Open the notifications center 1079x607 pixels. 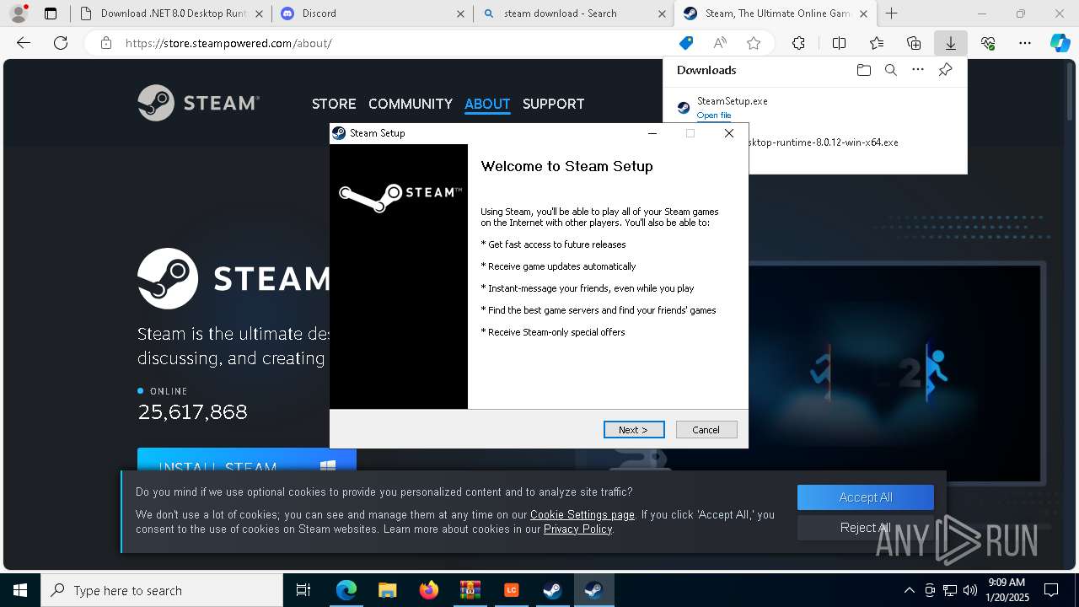pos(1051,590)
